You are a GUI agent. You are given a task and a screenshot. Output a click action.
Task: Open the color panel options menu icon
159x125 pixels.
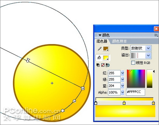click(156, 35)
